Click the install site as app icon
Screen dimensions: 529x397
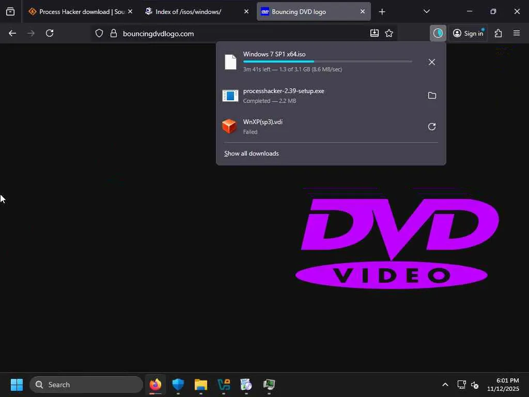[x=375, y=33]
